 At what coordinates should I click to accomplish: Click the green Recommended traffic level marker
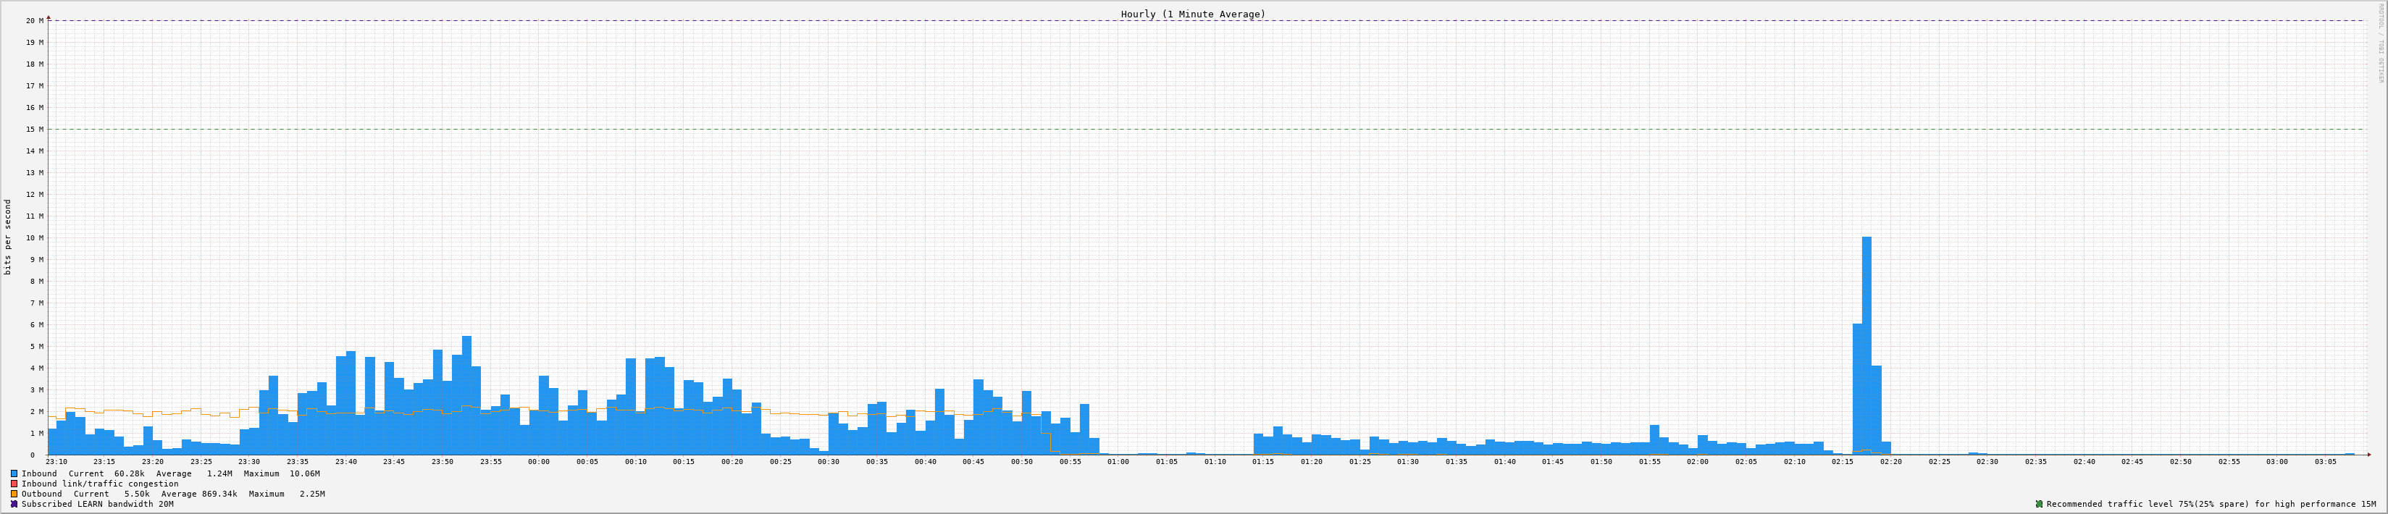point(2038,504)
